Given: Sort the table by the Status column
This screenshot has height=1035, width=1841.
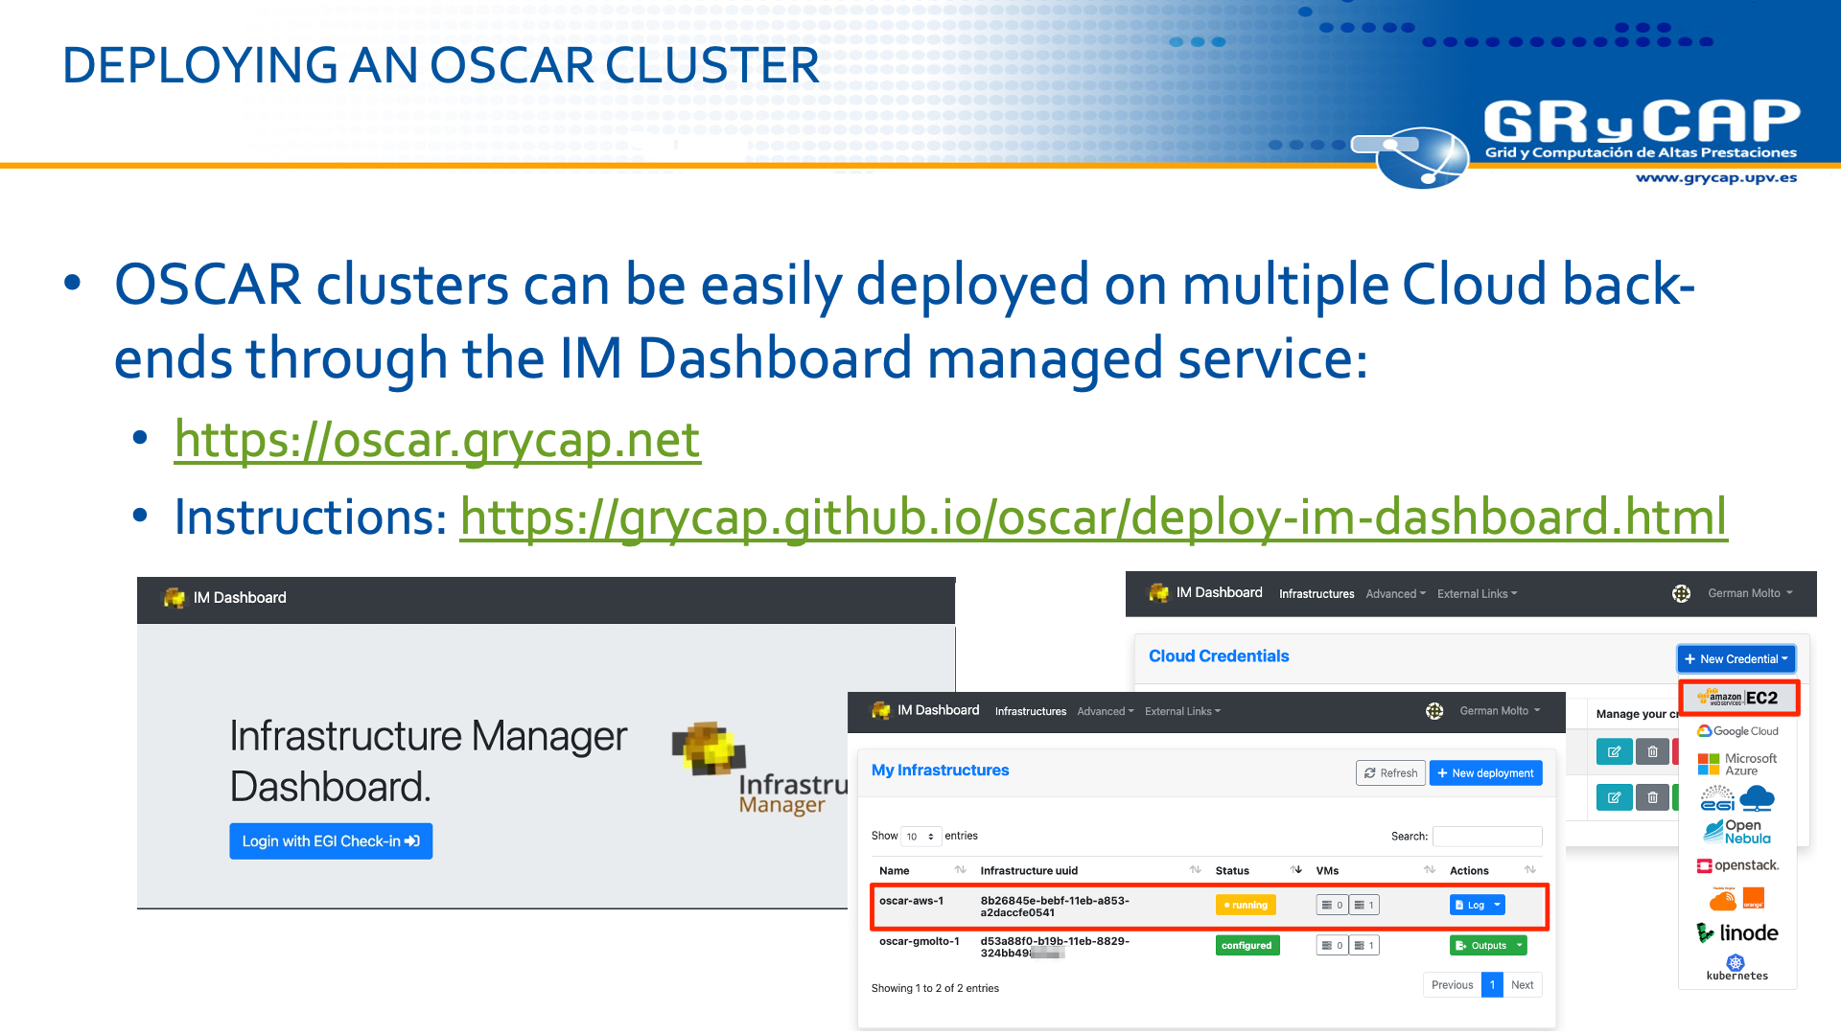Looking at the screenshot, I should [1295, 870].
